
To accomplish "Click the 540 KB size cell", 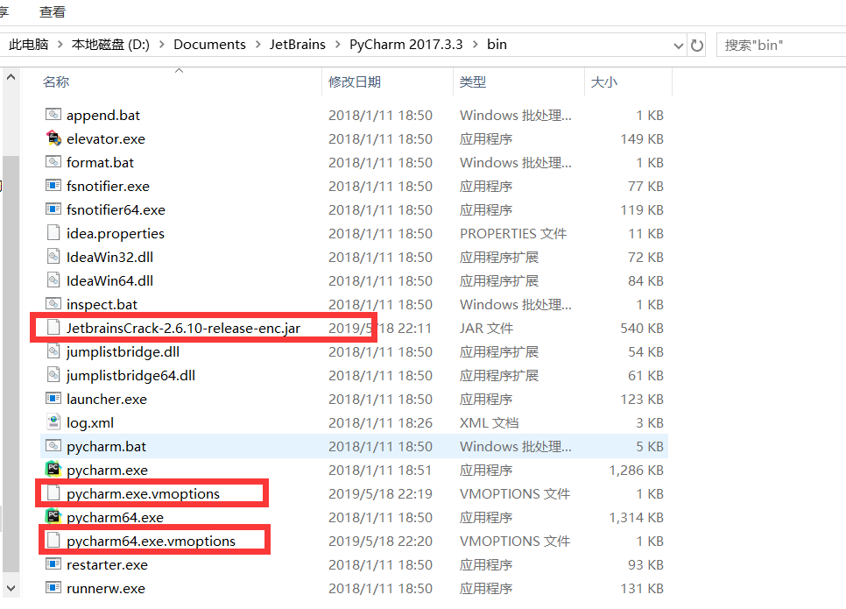I will [642, 328].
